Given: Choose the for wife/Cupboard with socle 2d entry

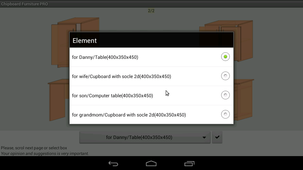Looking at the screenshot, I should coord(151,76).
